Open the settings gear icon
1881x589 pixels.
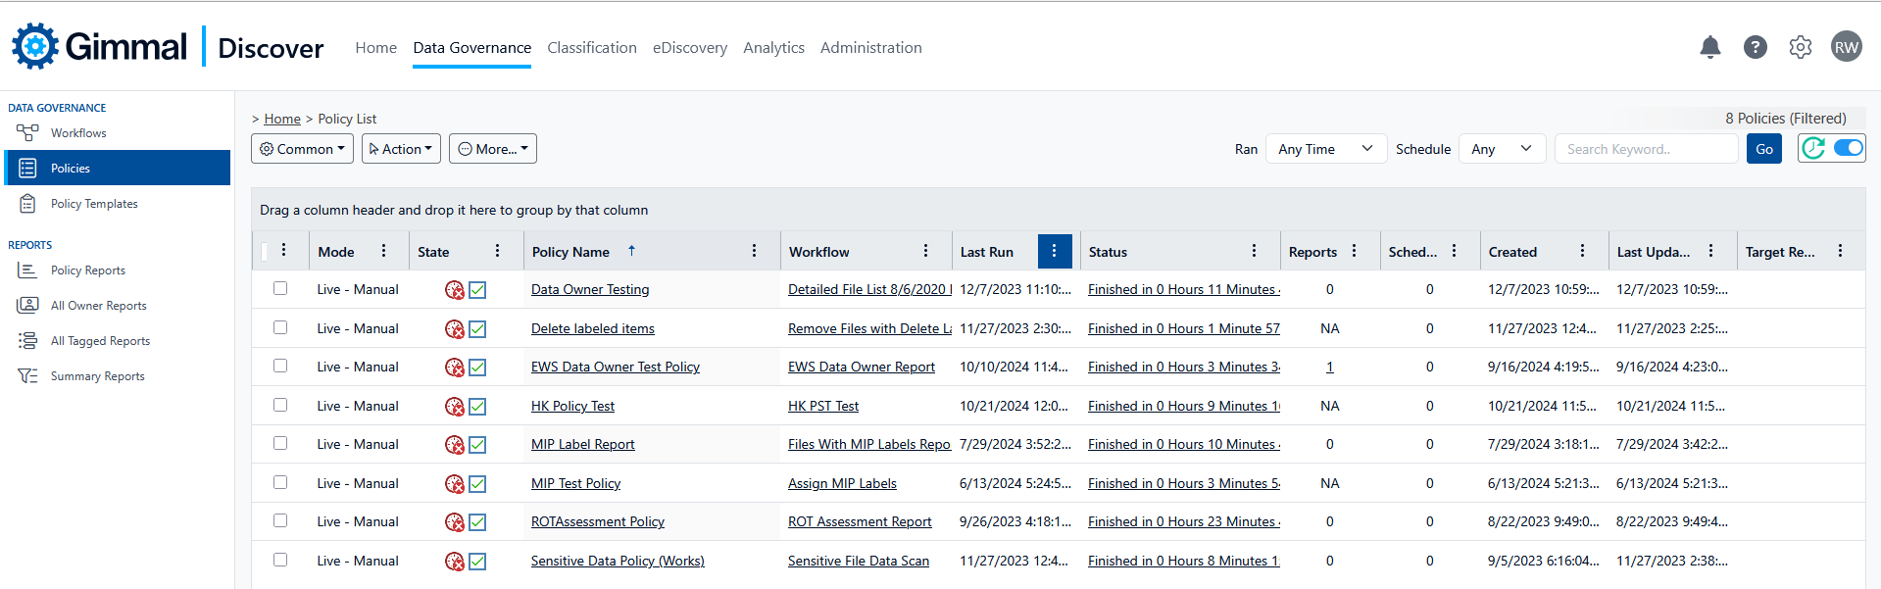pyautogui.click(x=1800, y=47)
